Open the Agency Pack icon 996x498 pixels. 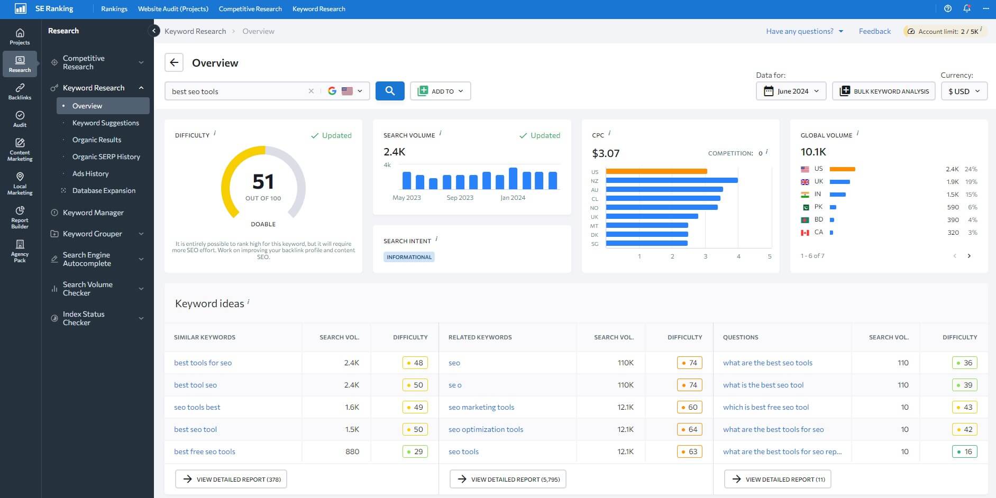pyautogui.click(x=20, y=251)
